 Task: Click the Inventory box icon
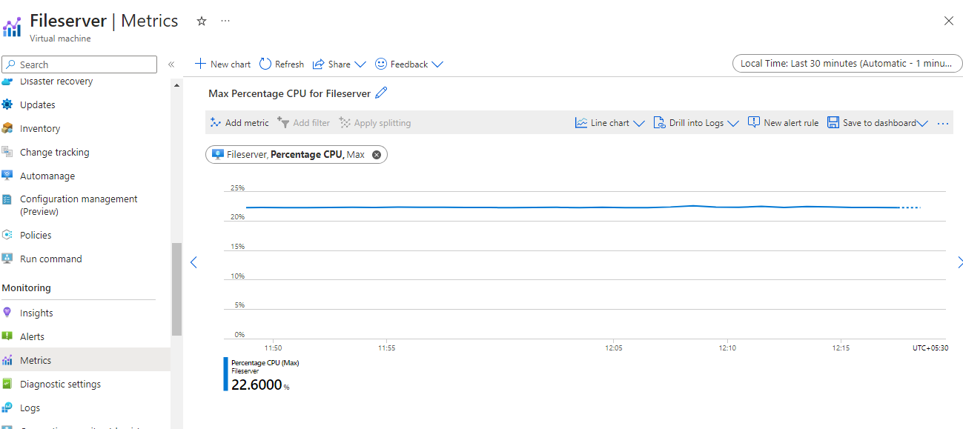[x=7, y=128]
